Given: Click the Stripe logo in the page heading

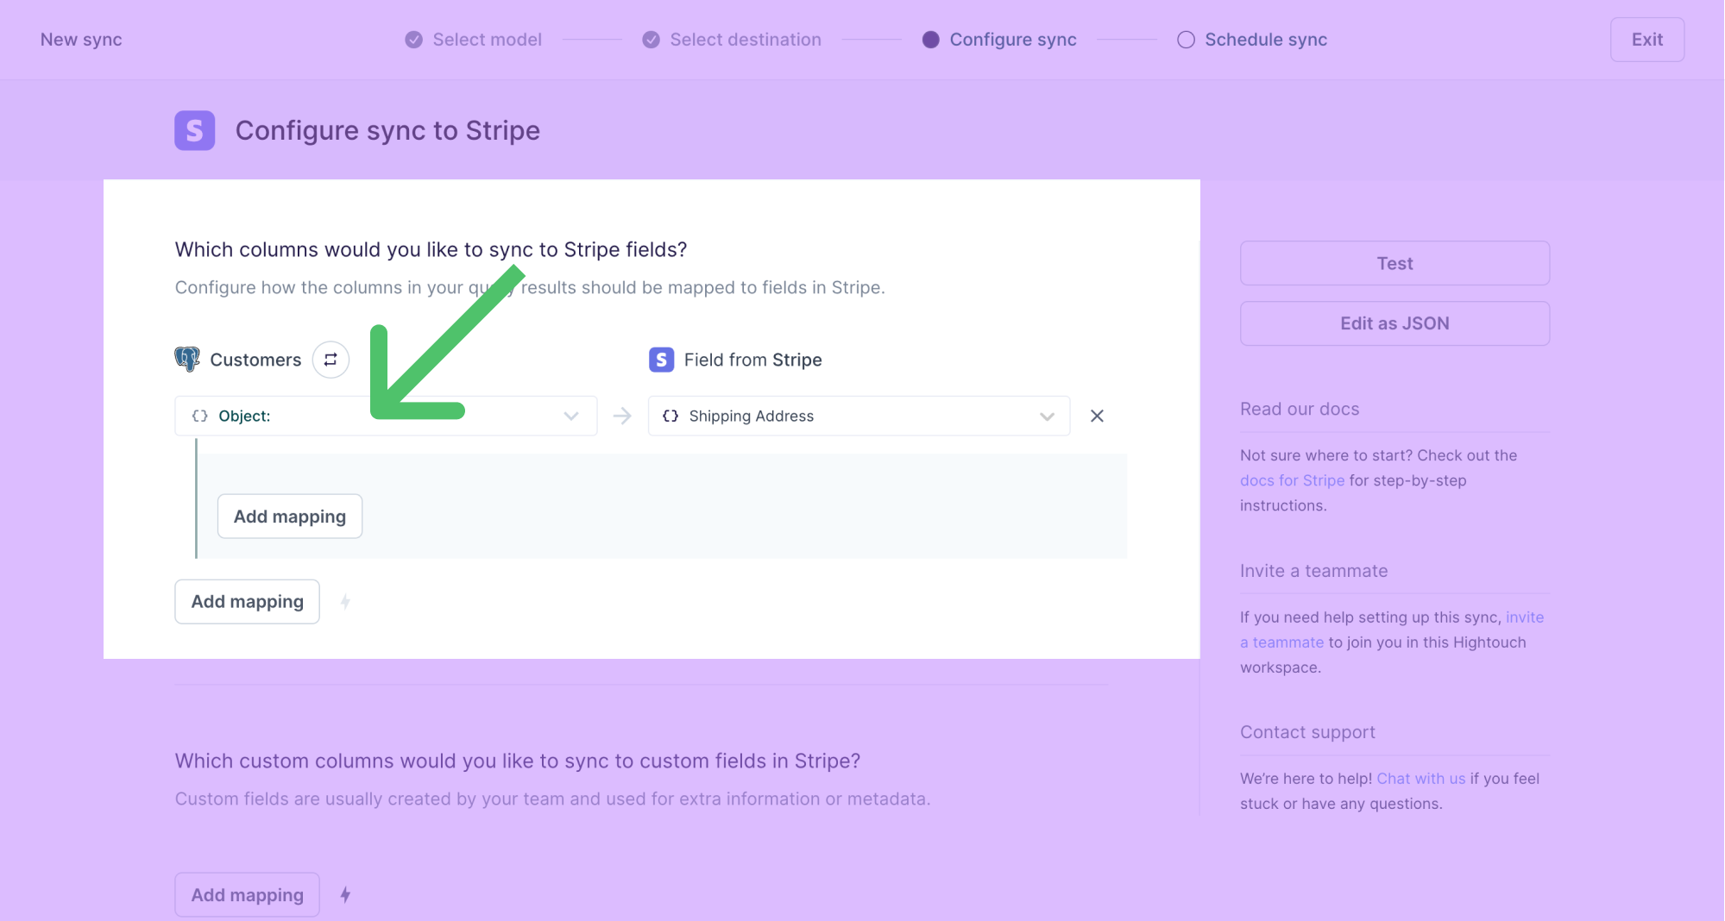Looking at the screenshot, I should [x=194, y=130].
